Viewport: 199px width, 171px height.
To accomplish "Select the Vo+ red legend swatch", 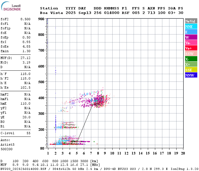I will [191, 48].
